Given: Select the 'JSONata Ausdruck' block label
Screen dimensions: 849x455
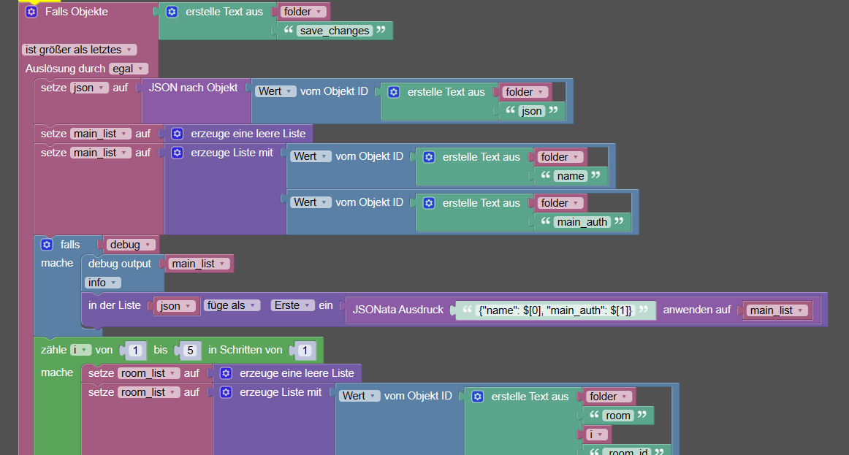Looking at the screenshot, I should (x=398, y=310).
